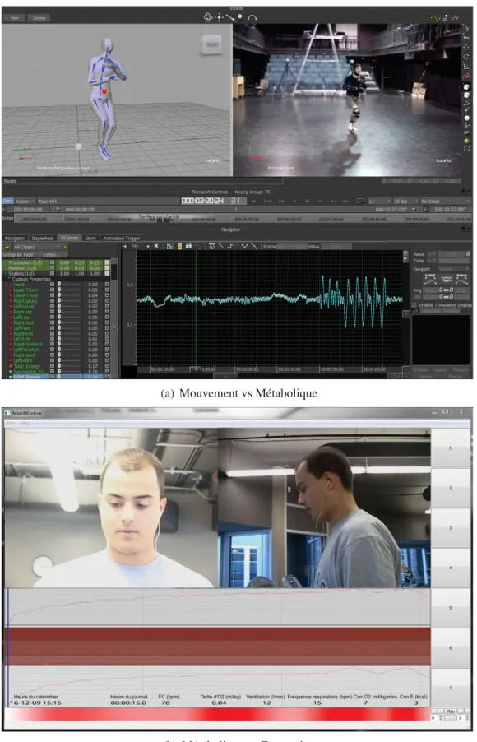Open the 30 fps frame rate dropdown

click(405, 201)
